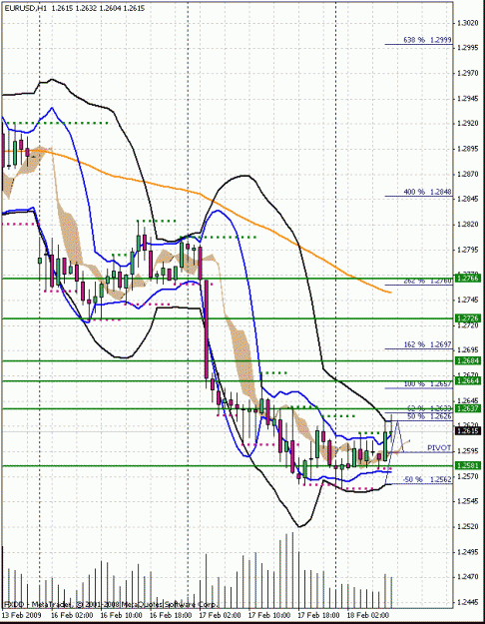485x624 pixels.
Task: Click the 16 Feb 18:00 time label
Action: coord(171,616)
